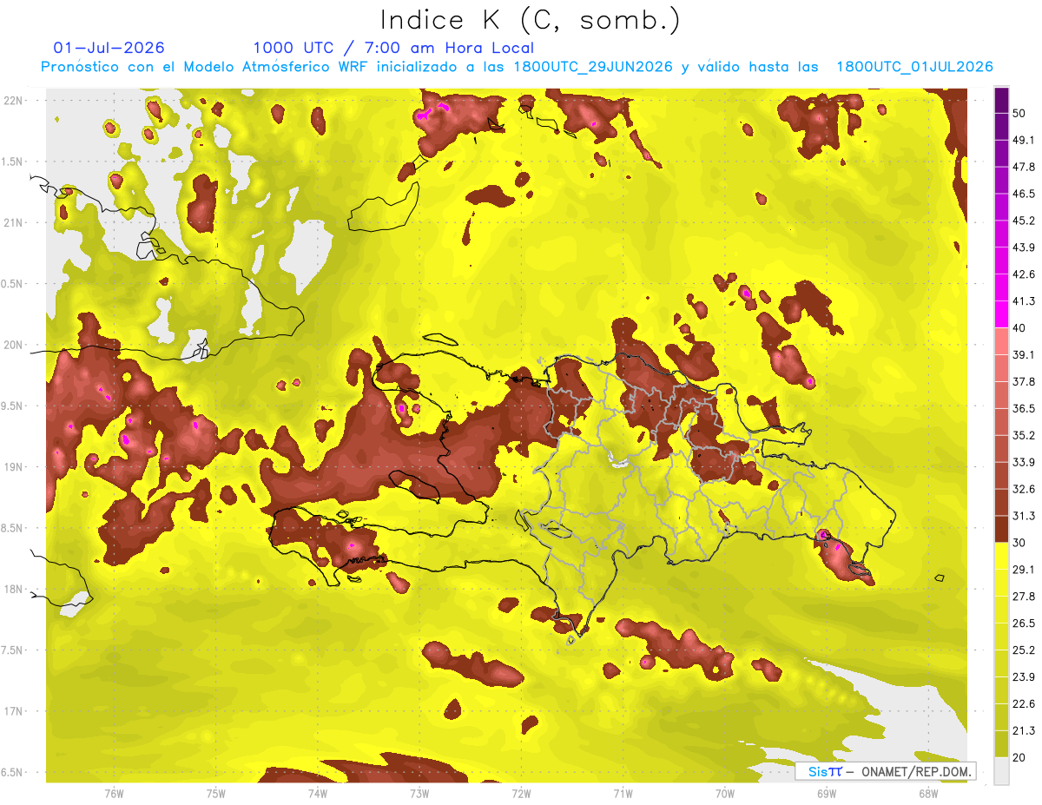Click the '8.5N' latitude label

(x=13, y=528)
